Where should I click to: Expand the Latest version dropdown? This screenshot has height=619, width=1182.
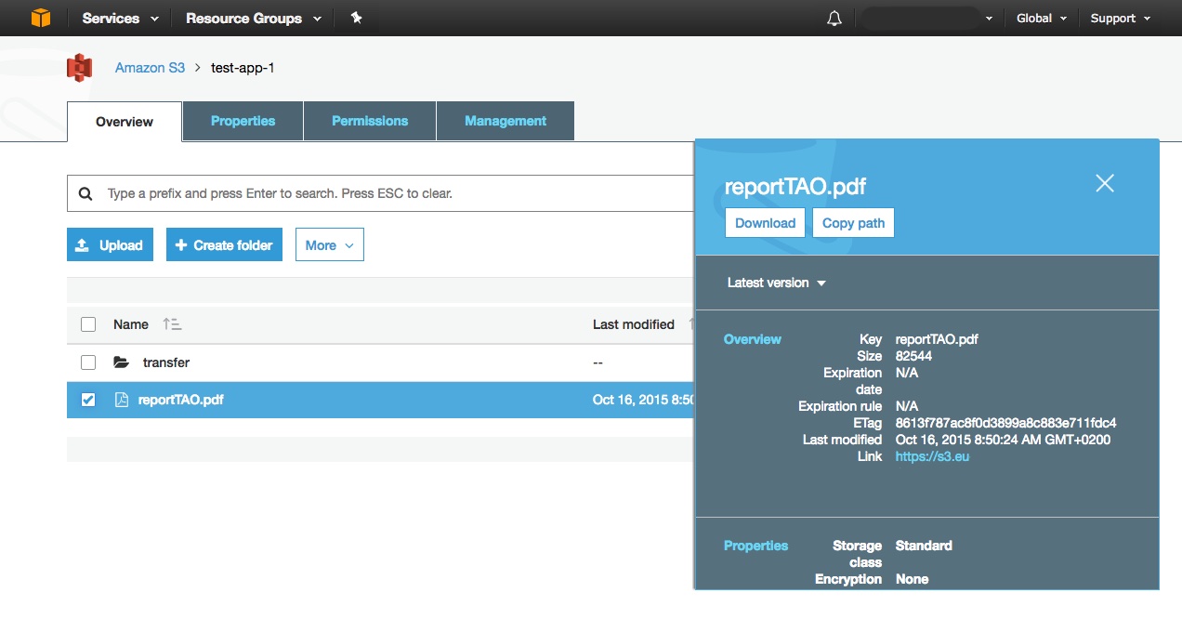tap(776, 283)
